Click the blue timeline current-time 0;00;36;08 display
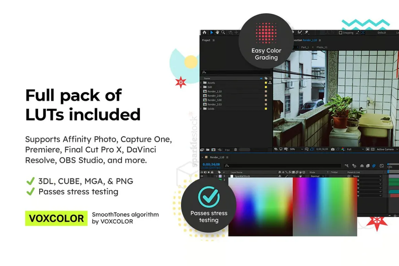The height and width of the screenshot is (266, 399). [211, 164]
